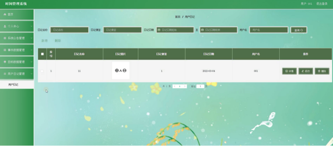Click date cell 2022-03-04
The height and width of the screenshot is (146, 333).
(209, 71)
